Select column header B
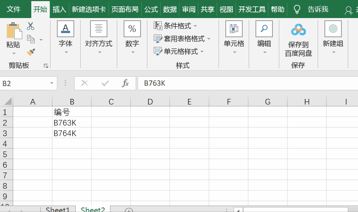 click(x=72, y=101)
